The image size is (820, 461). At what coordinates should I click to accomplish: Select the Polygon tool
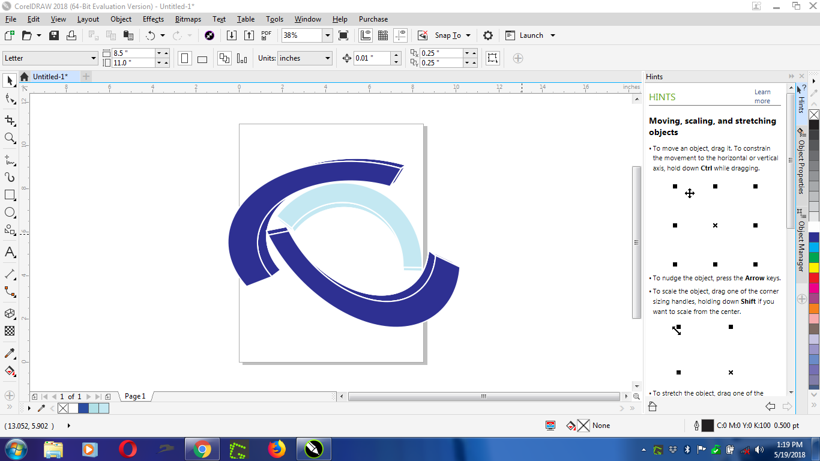click(10, 230)
